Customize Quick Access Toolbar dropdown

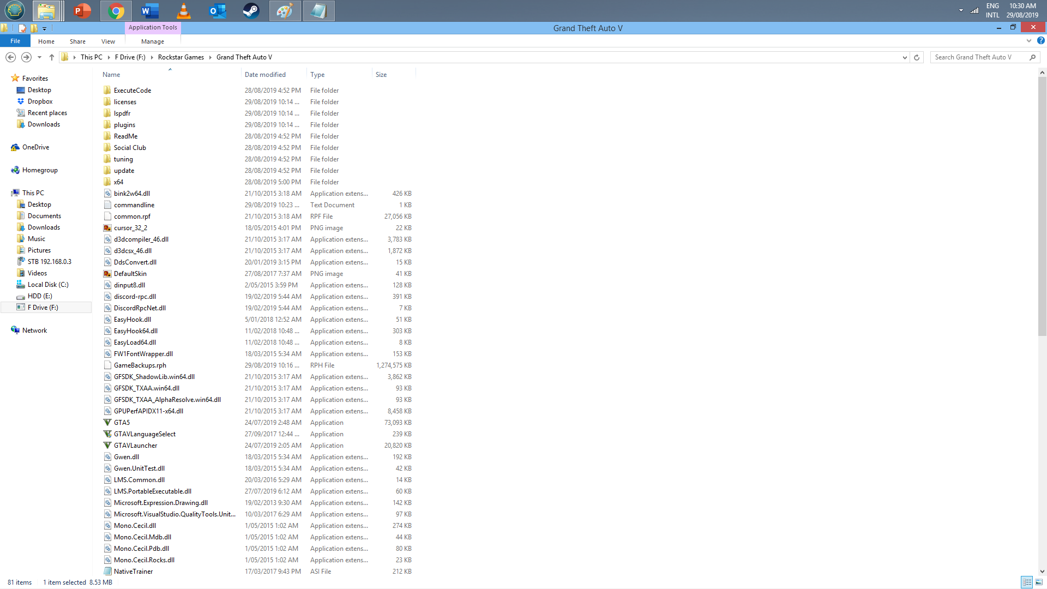[45, 28]
